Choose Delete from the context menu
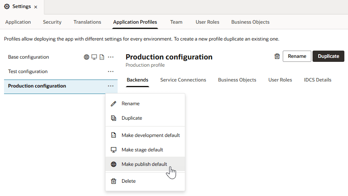This screenshot has width=348, height=196. point(145,181)
